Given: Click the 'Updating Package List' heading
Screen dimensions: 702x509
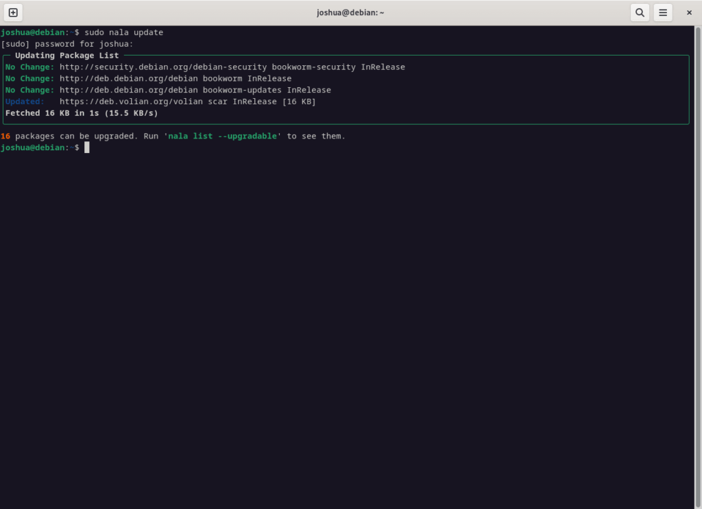Looking at the screenshot, I should click(x=66, y=56).
